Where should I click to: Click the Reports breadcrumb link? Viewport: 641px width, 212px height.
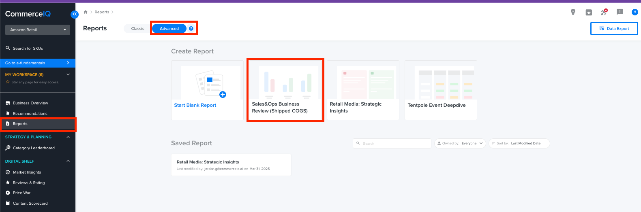(102, 12)
